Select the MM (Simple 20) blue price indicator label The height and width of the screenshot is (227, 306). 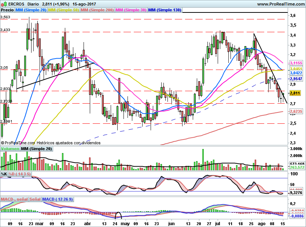(x=31, y=10)
